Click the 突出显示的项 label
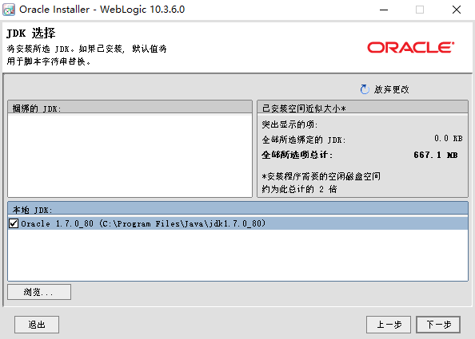 pyautogui.click(x=289, y=124)
